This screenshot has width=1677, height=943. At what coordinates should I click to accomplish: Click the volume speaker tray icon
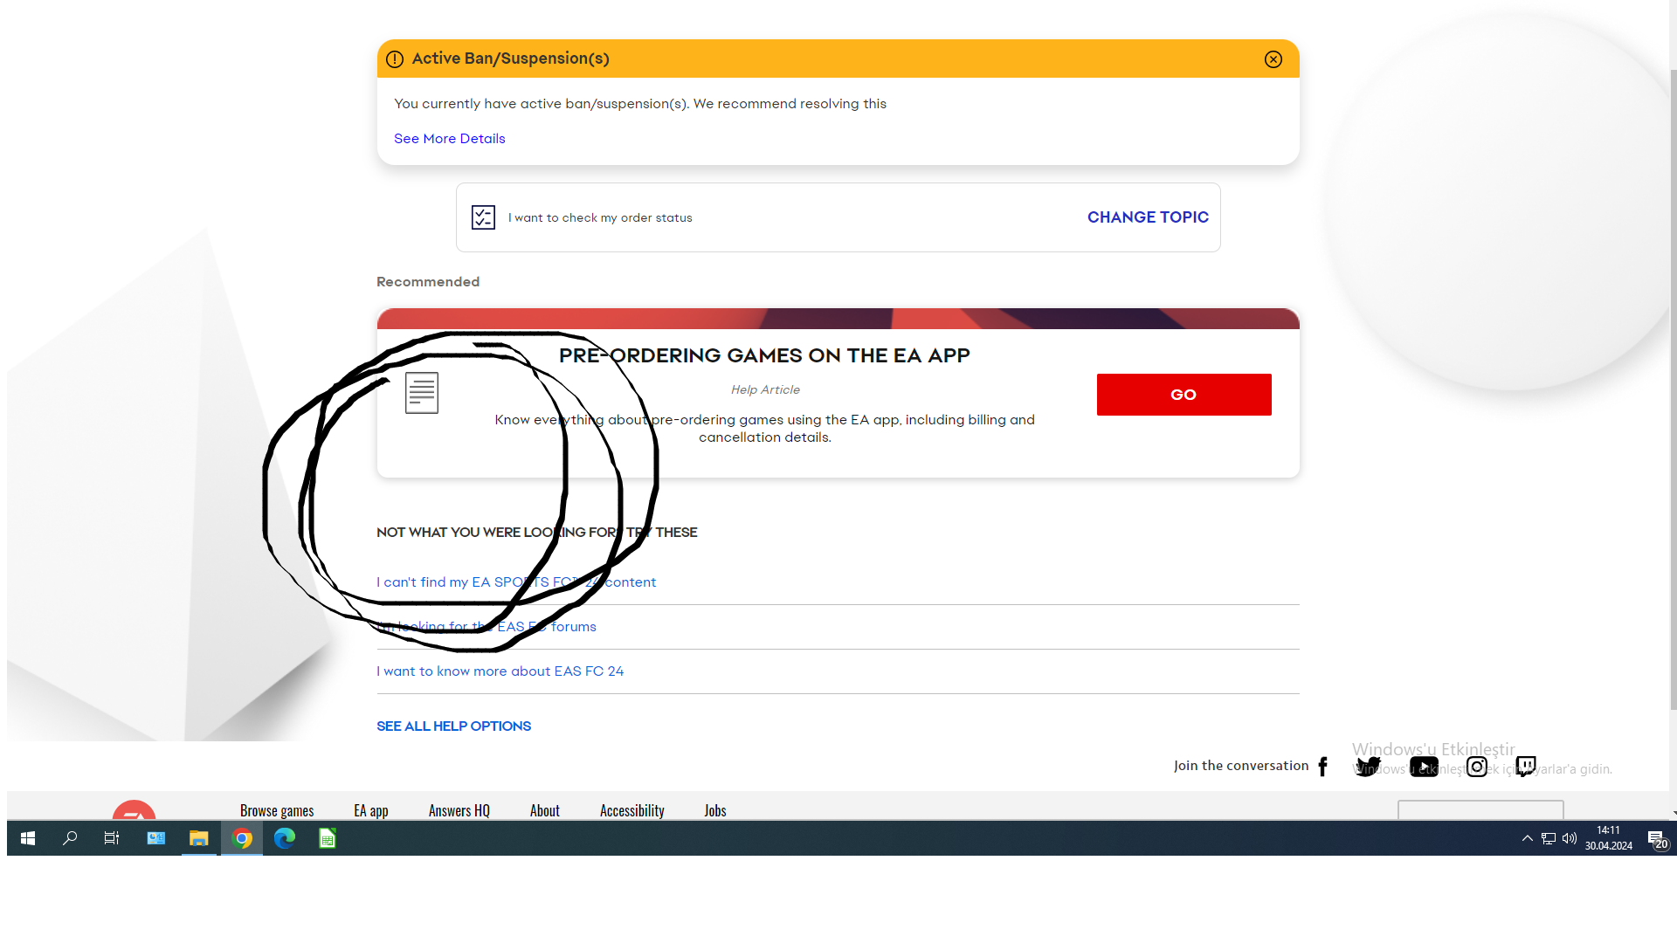1570,838
